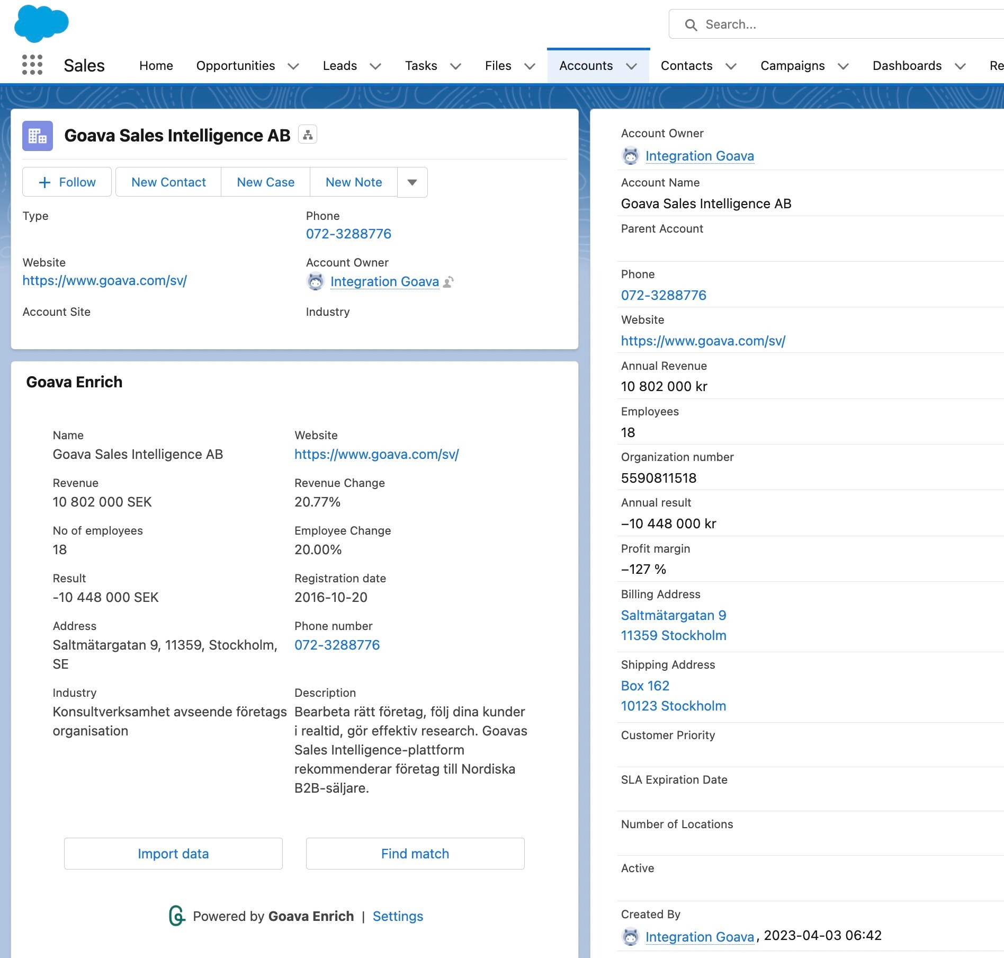Click Annual Revenue value 10 802 000 kr
The width and height of the screenshot is (1004, 958).
664,386
